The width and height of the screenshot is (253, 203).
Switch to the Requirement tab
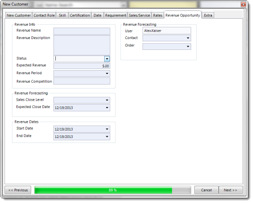pos(116,15)
